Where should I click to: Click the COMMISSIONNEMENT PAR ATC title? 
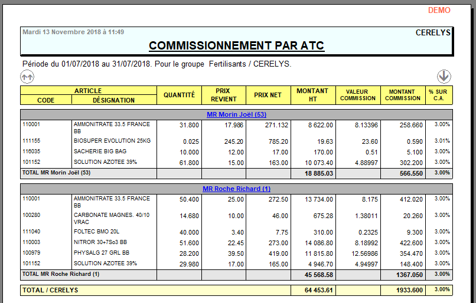236,45
